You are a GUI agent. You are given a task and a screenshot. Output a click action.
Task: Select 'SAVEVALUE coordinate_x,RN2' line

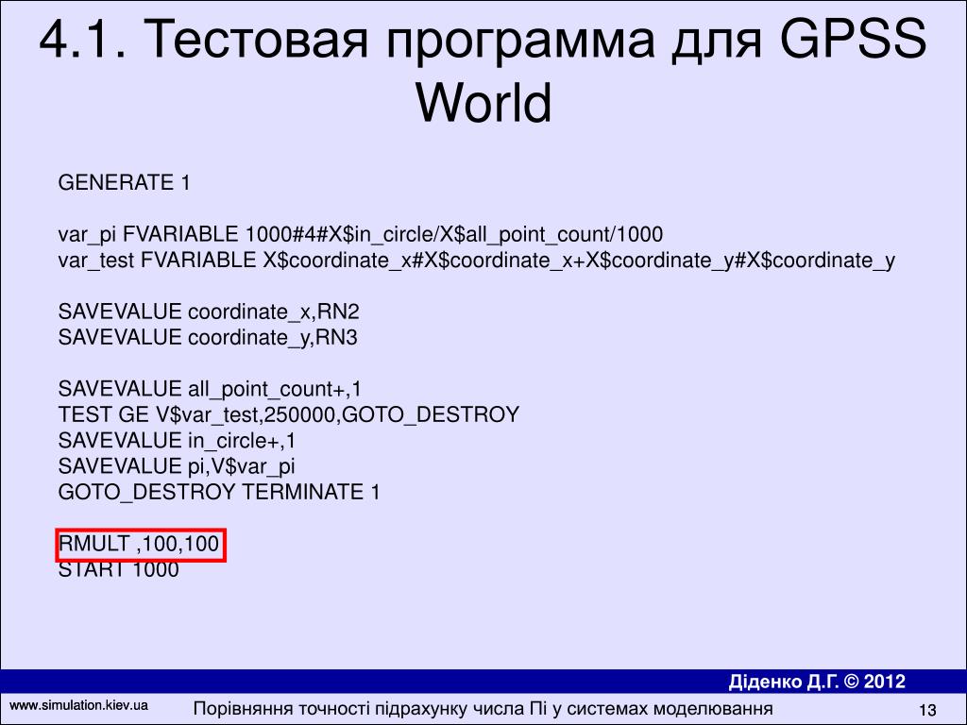coord(209,312)
